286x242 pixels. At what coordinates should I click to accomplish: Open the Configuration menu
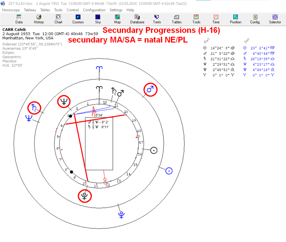pyautogui.click(x=94, y=10)
